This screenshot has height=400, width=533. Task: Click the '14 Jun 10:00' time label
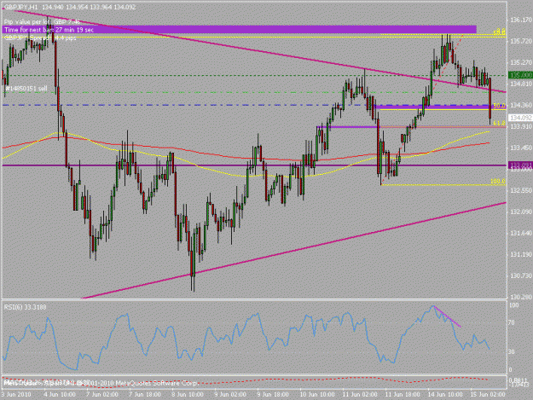point(445,395)
